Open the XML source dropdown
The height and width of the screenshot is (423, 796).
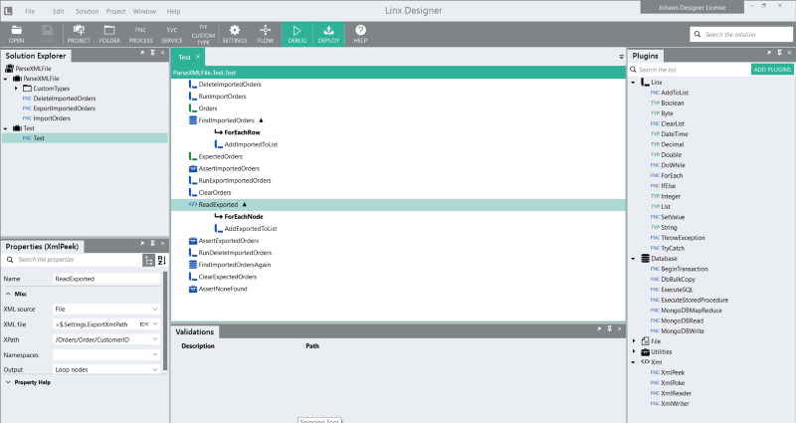155,310
